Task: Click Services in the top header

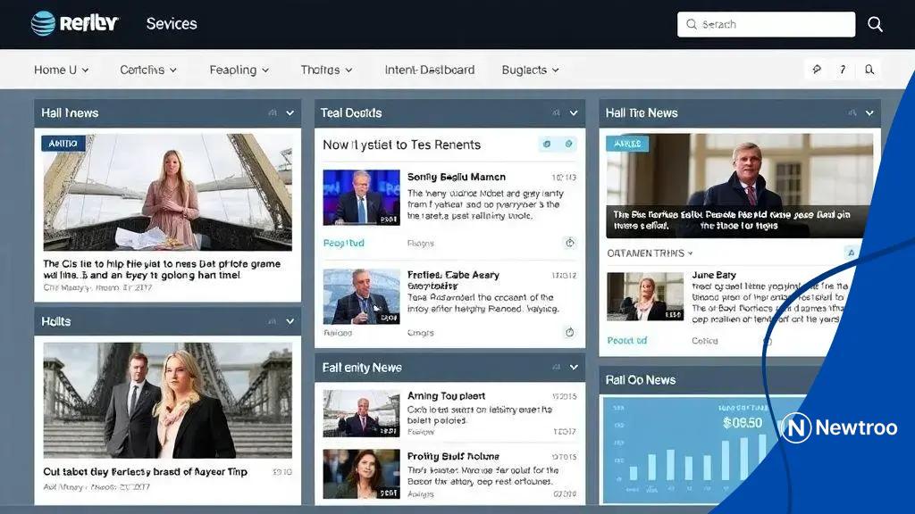Action: click(x=172, y=24)
